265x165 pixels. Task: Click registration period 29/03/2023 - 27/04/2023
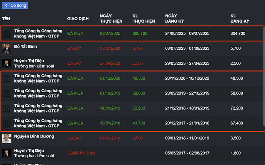(x=187, y=64)
